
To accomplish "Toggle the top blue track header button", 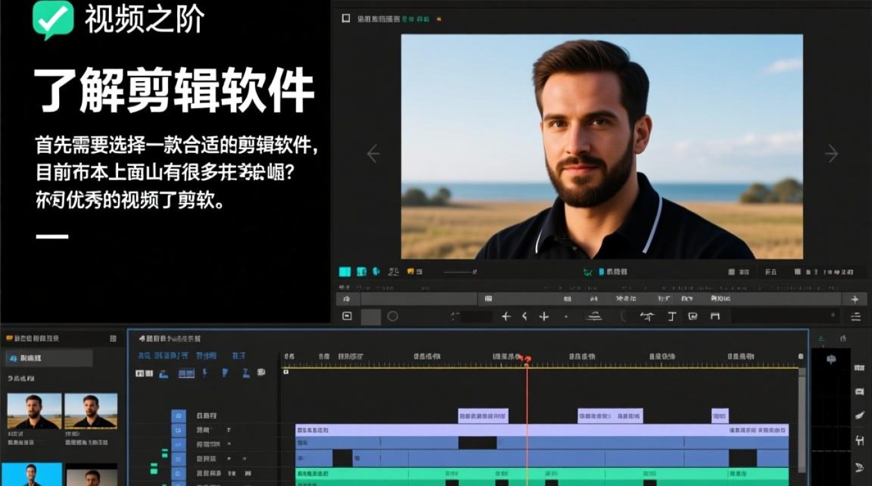I will tap(178, 416).
